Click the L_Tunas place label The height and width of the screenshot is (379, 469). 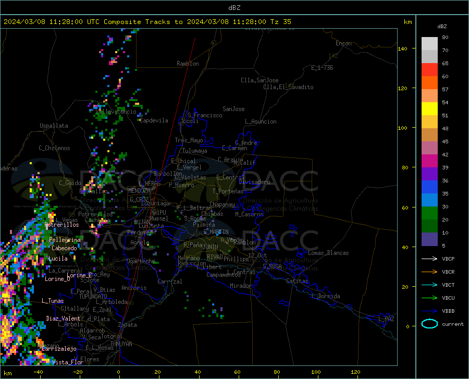53,301
